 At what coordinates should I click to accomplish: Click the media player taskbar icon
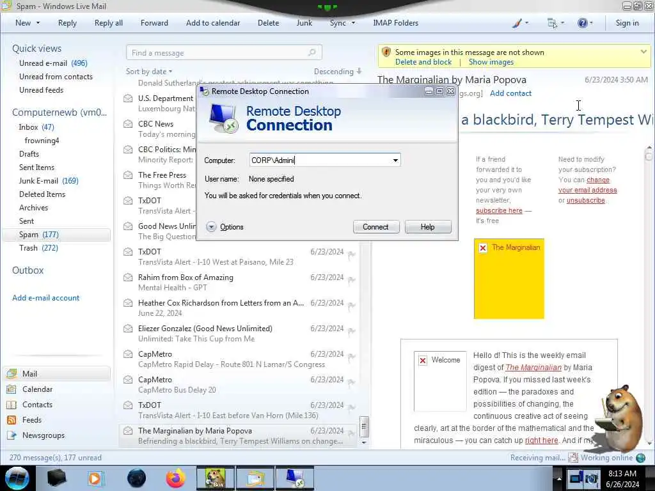(x=96, y=478)
